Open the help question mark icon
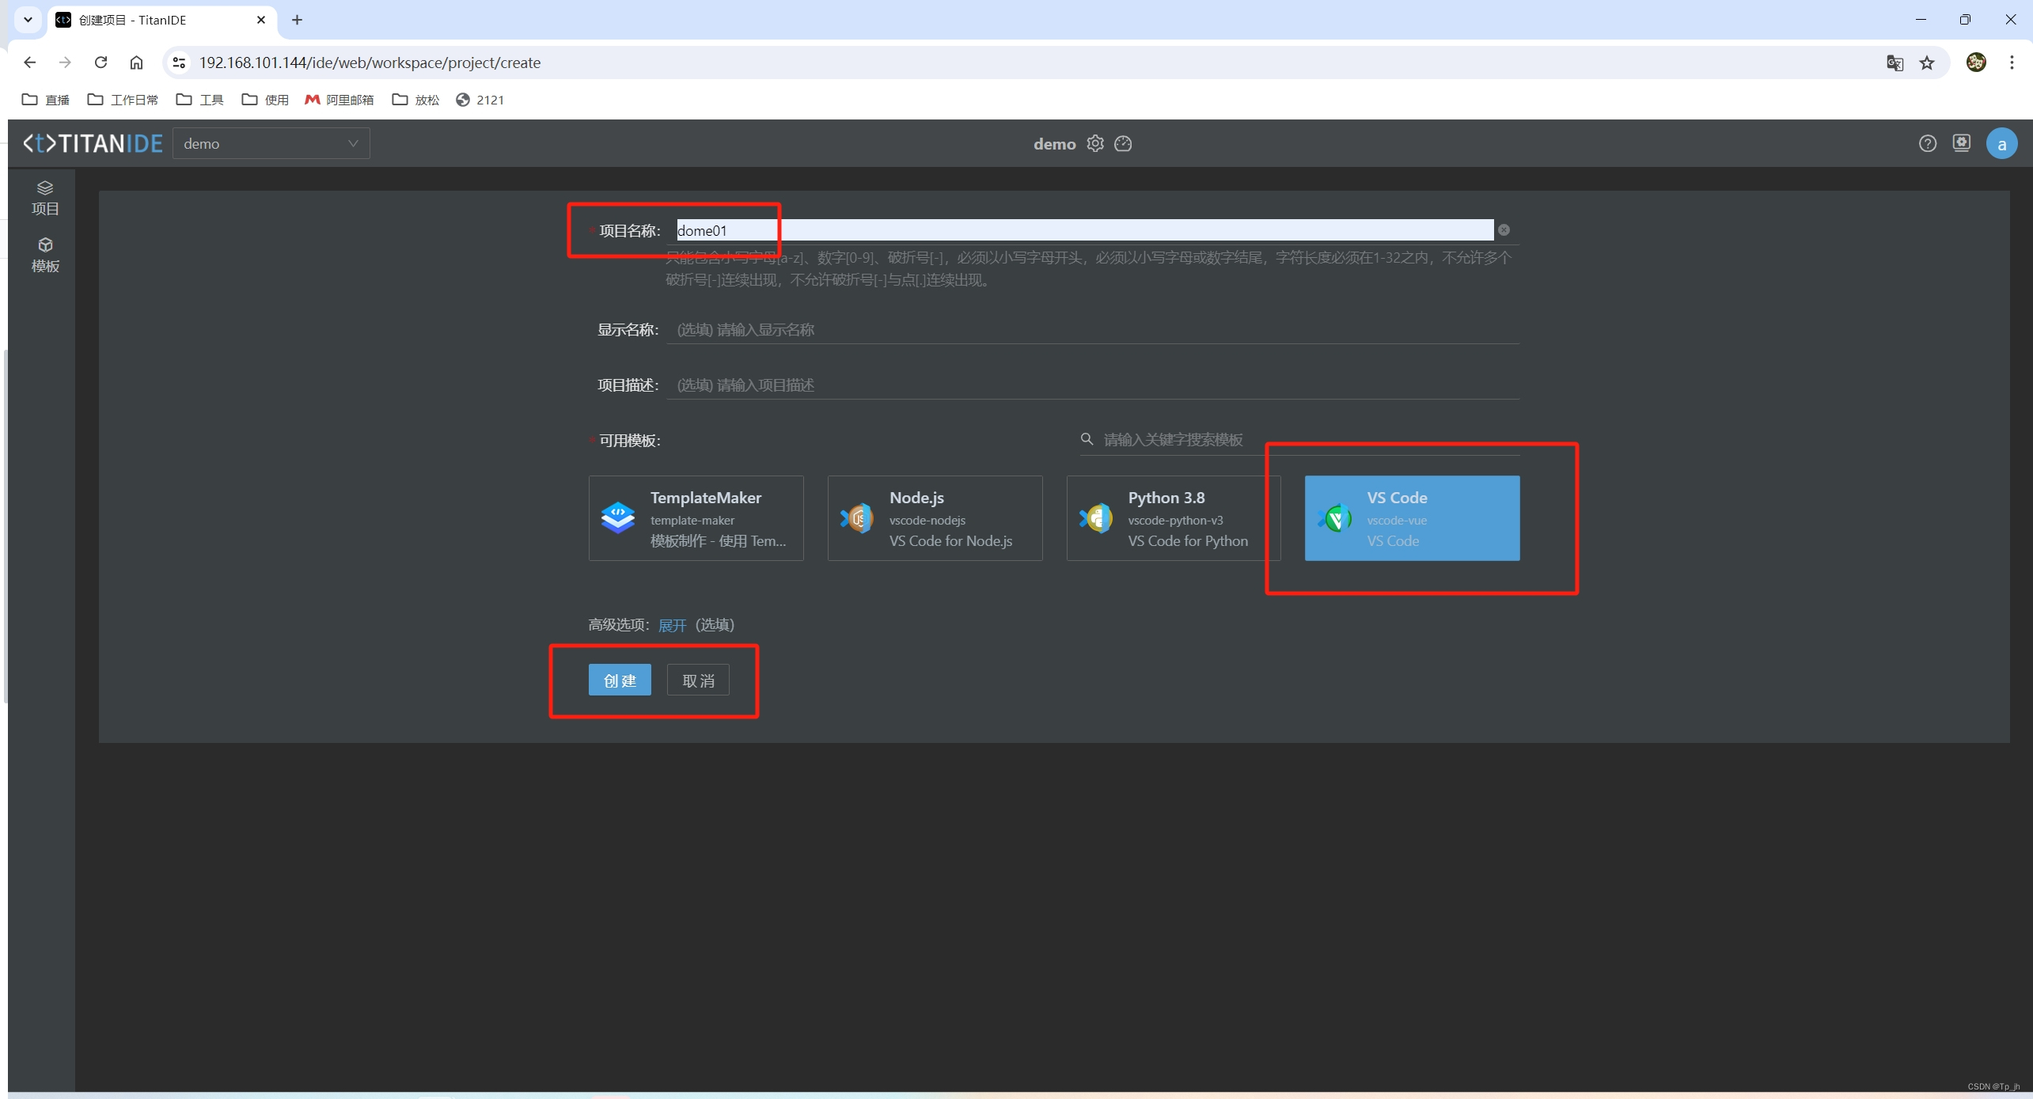 1927,143
